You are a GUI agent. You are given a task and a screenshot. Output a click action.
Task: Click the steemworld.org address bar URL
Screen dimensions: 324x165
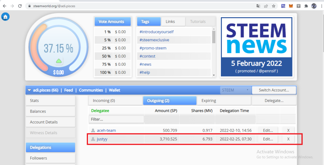tap(54, 6)
